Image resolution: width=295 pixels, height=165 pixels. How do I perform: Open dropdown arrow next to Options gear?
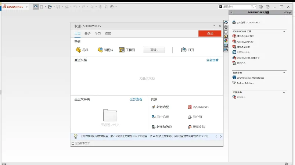coord(116,7)
